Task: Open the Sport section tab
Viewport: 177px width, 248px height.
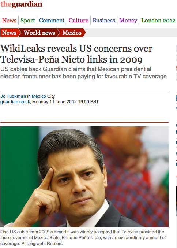Action: point(28,21)
